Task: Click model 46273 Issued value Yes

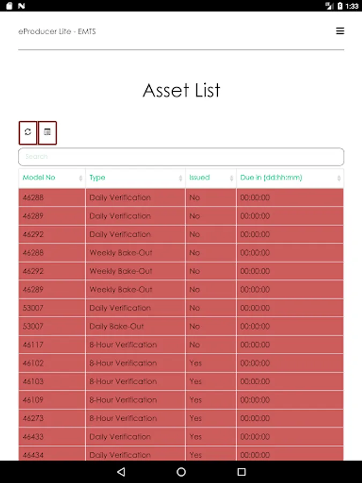Action: tap(196, 418)
